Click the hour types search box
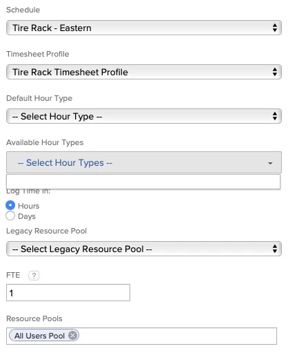This screenshot has width=306, height=353. 143,182
